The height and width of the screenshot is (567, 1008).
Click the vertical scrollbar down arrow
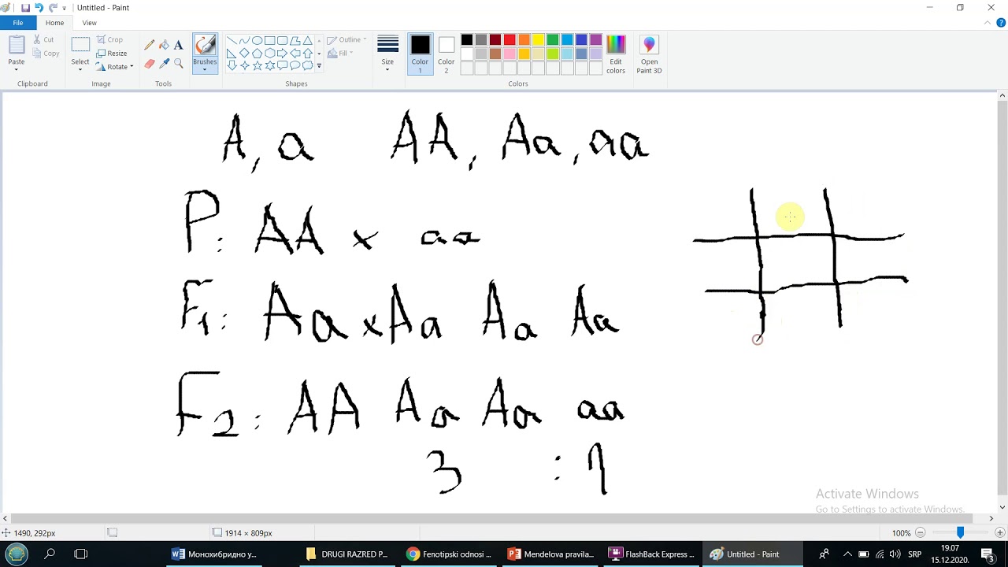1002,507
